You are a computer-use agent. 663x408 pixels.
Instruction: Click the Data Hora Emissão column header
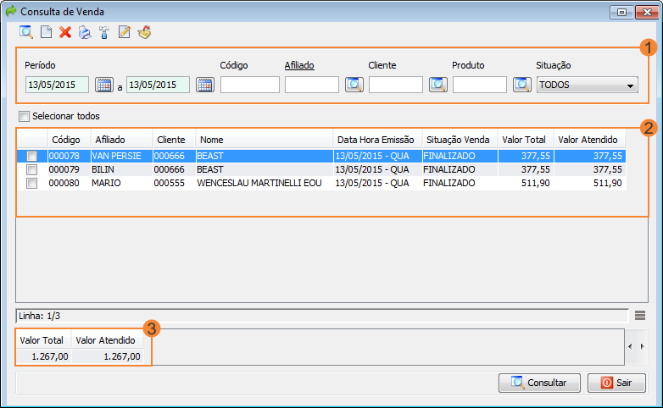[376, 140]
